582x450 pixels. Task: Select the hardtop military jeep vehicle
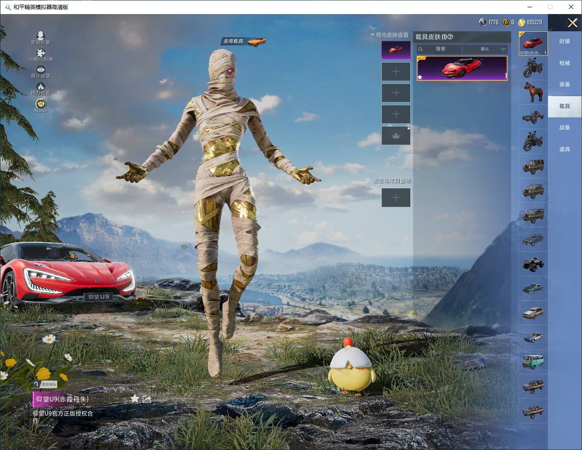tap(533, 166)
